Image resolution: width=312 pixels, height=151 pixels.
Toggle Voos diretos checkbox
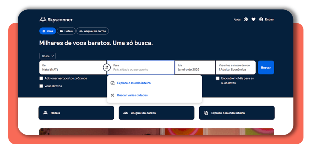[x=41, y=86]
